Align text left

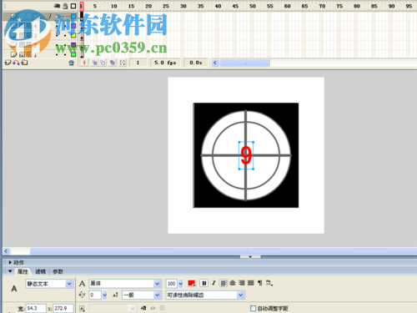(x=224, y=283)
